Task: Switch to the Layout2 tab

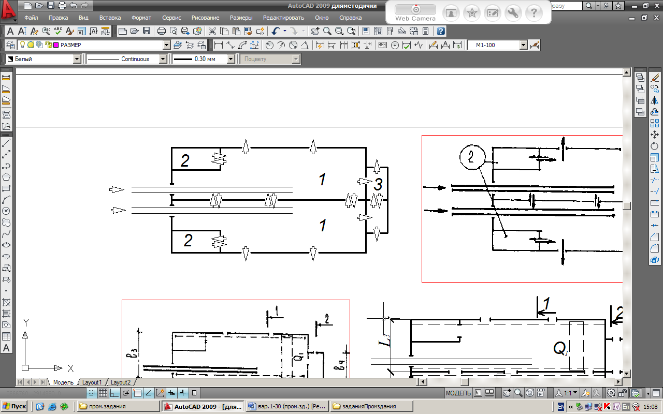Action: coord(121,382)
